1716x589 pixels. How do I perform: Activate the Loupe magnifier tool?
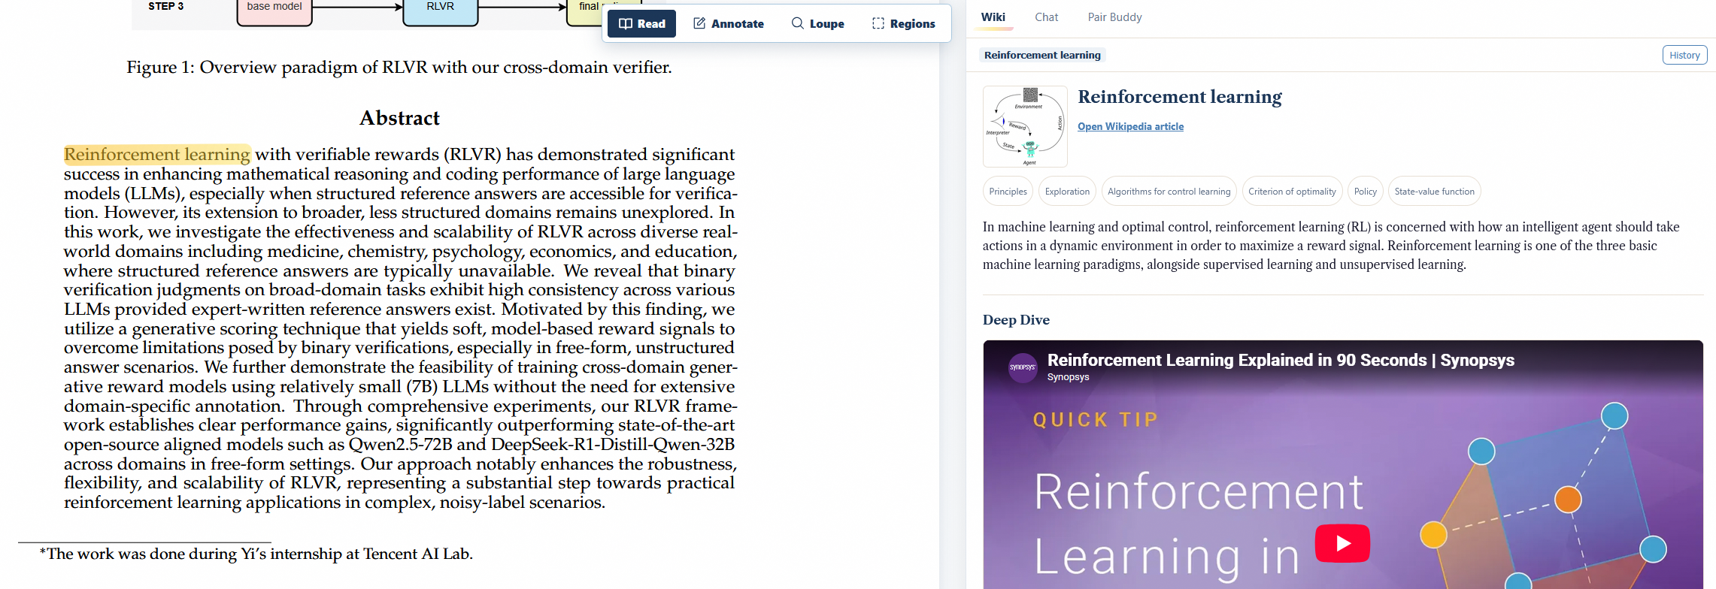(x=817, y=24)
